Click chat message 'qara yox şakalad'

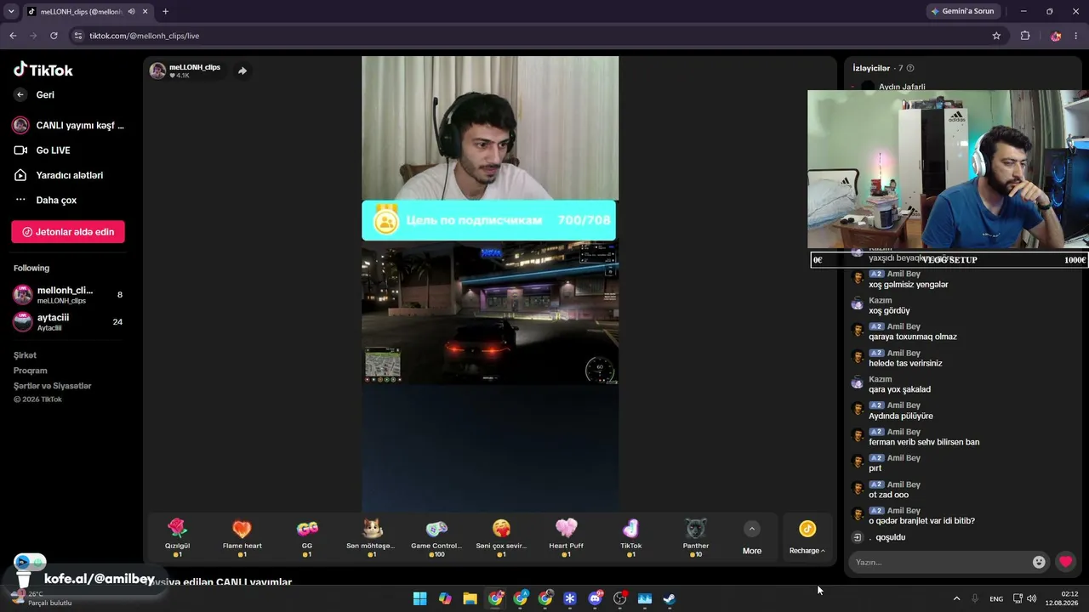(899, 390)
